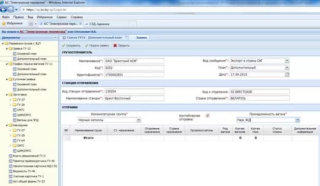Click the Наименование станции field
This screenshot has width=320, height=186.
(134, 98)
